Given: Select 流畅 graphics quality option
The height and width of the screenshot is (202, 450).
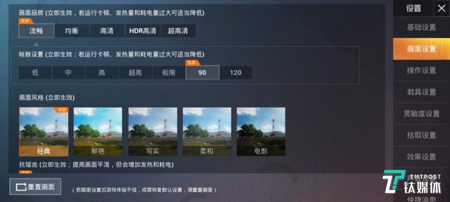Looking at the screenshot, I should 36,31.
